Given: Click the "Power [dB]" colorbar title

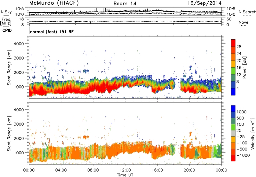Looking at the screenshot, I should (244, 67).
